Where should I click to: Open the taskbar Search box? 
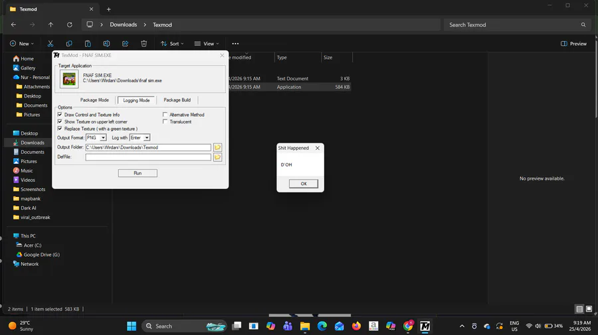pos(185,326)
